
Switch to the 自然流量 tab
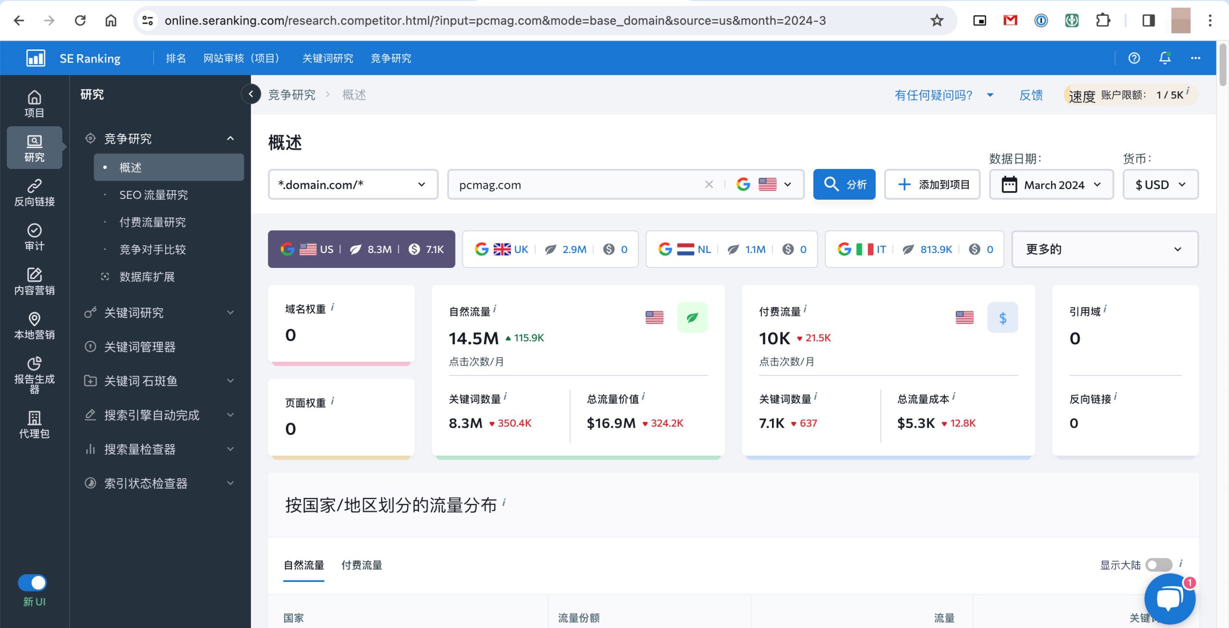point(304,565)
